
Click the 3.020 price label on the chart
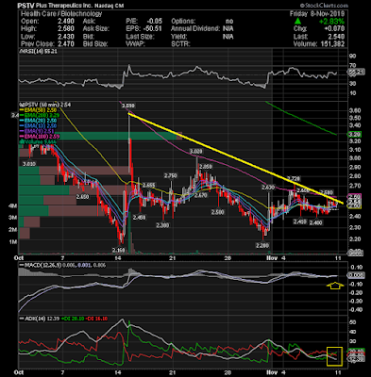coord(195,152)
